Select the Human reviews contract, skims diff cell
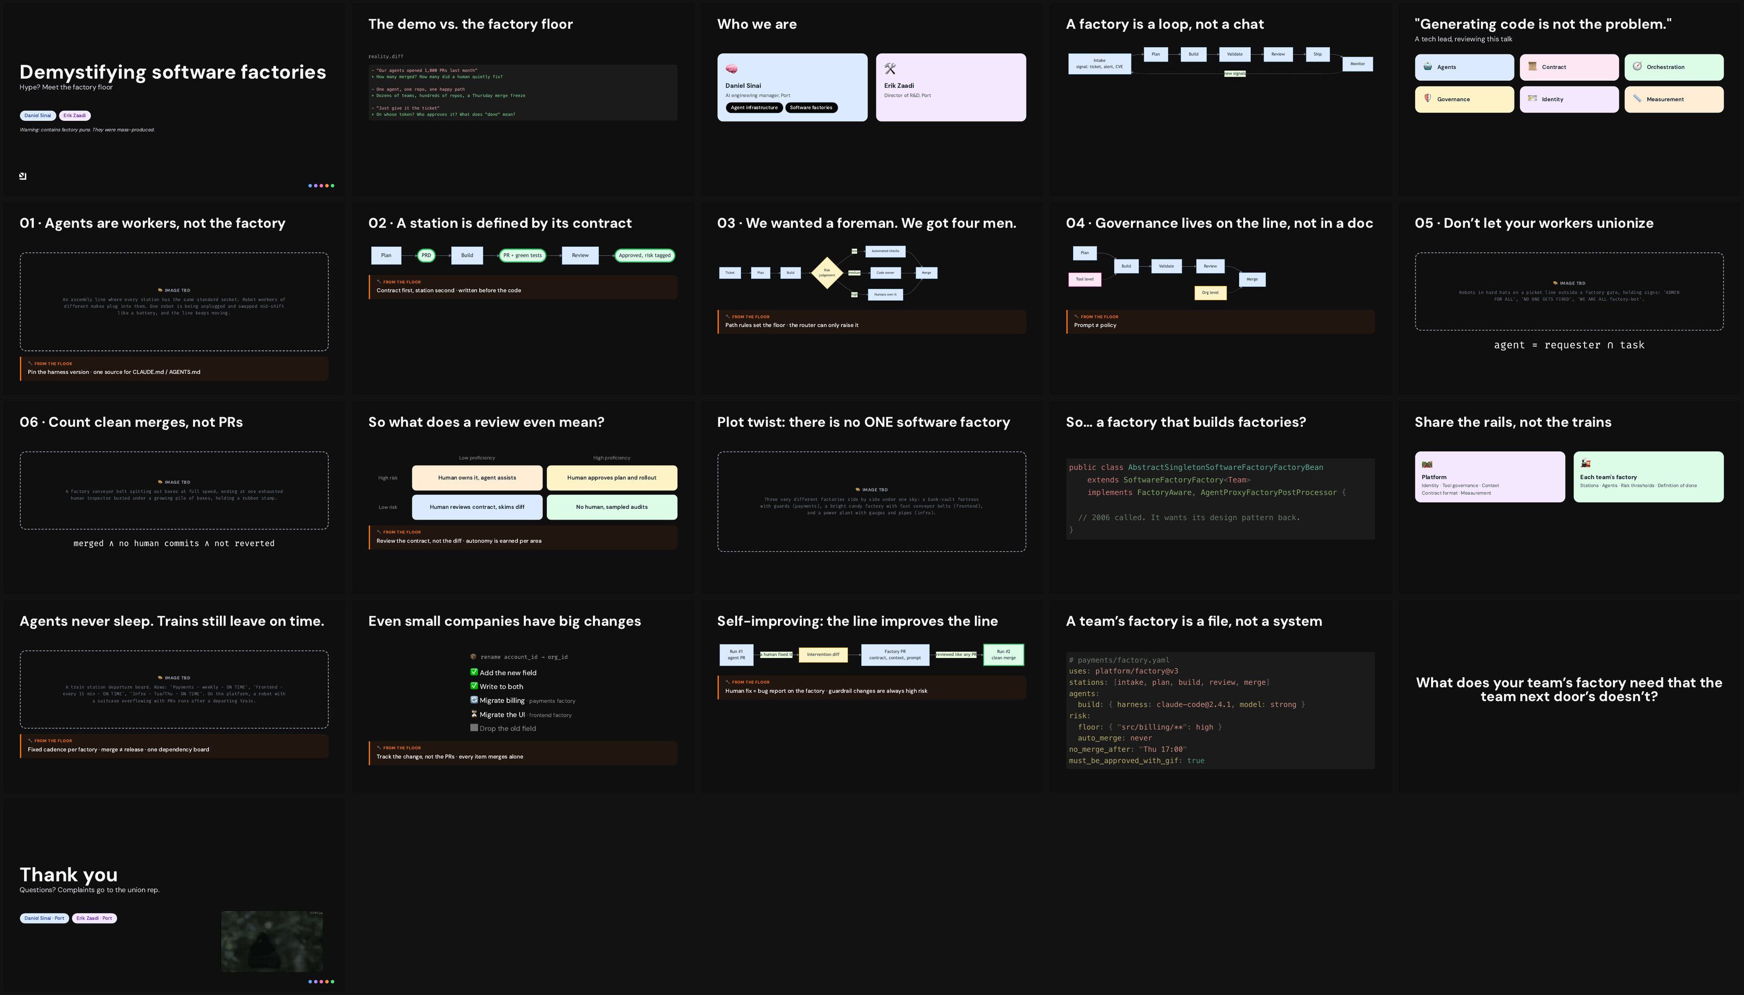Viewport: 1744px width, 995px height. click(x=477, y=507)
